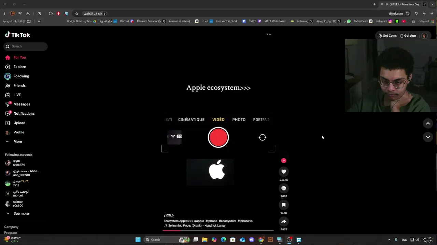Open a new browser tab
Screen dimensions: 437x245
374,4
